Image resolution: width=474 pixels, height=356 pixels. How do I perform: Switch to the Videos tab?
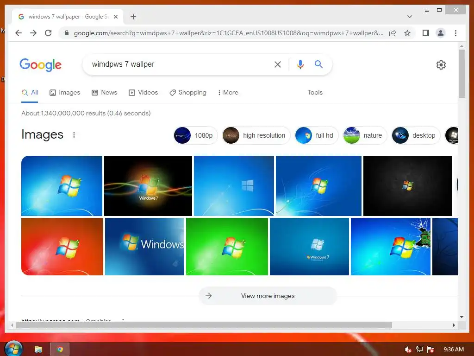[143, 93]
